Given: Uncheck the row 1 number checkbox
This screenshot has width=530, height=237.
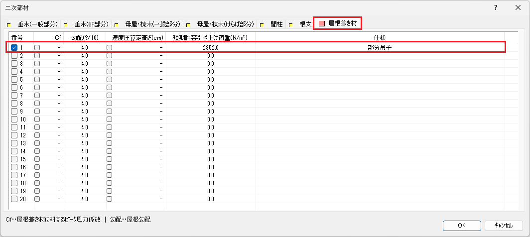Looking at the screenshot, I should pyautogui.click(x=14, y=47).
